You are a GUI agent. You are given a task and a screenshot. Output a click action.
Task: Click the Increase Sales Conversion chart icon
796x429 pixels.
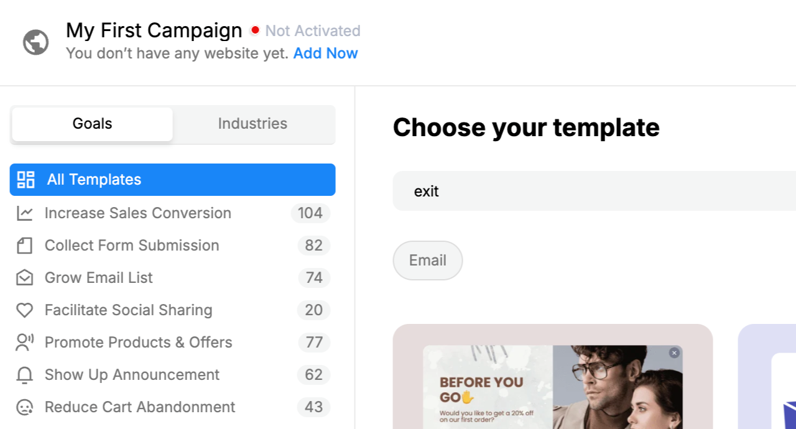pyautogui.click(x=25, y=213)
